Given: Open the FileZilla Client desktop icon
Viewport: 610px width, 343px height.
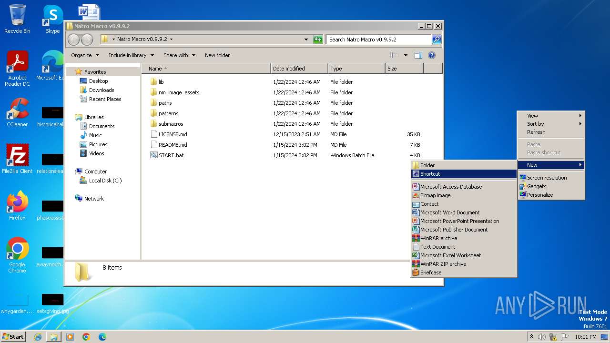Looking at the screenshot, I should click(x=17, y=159).
